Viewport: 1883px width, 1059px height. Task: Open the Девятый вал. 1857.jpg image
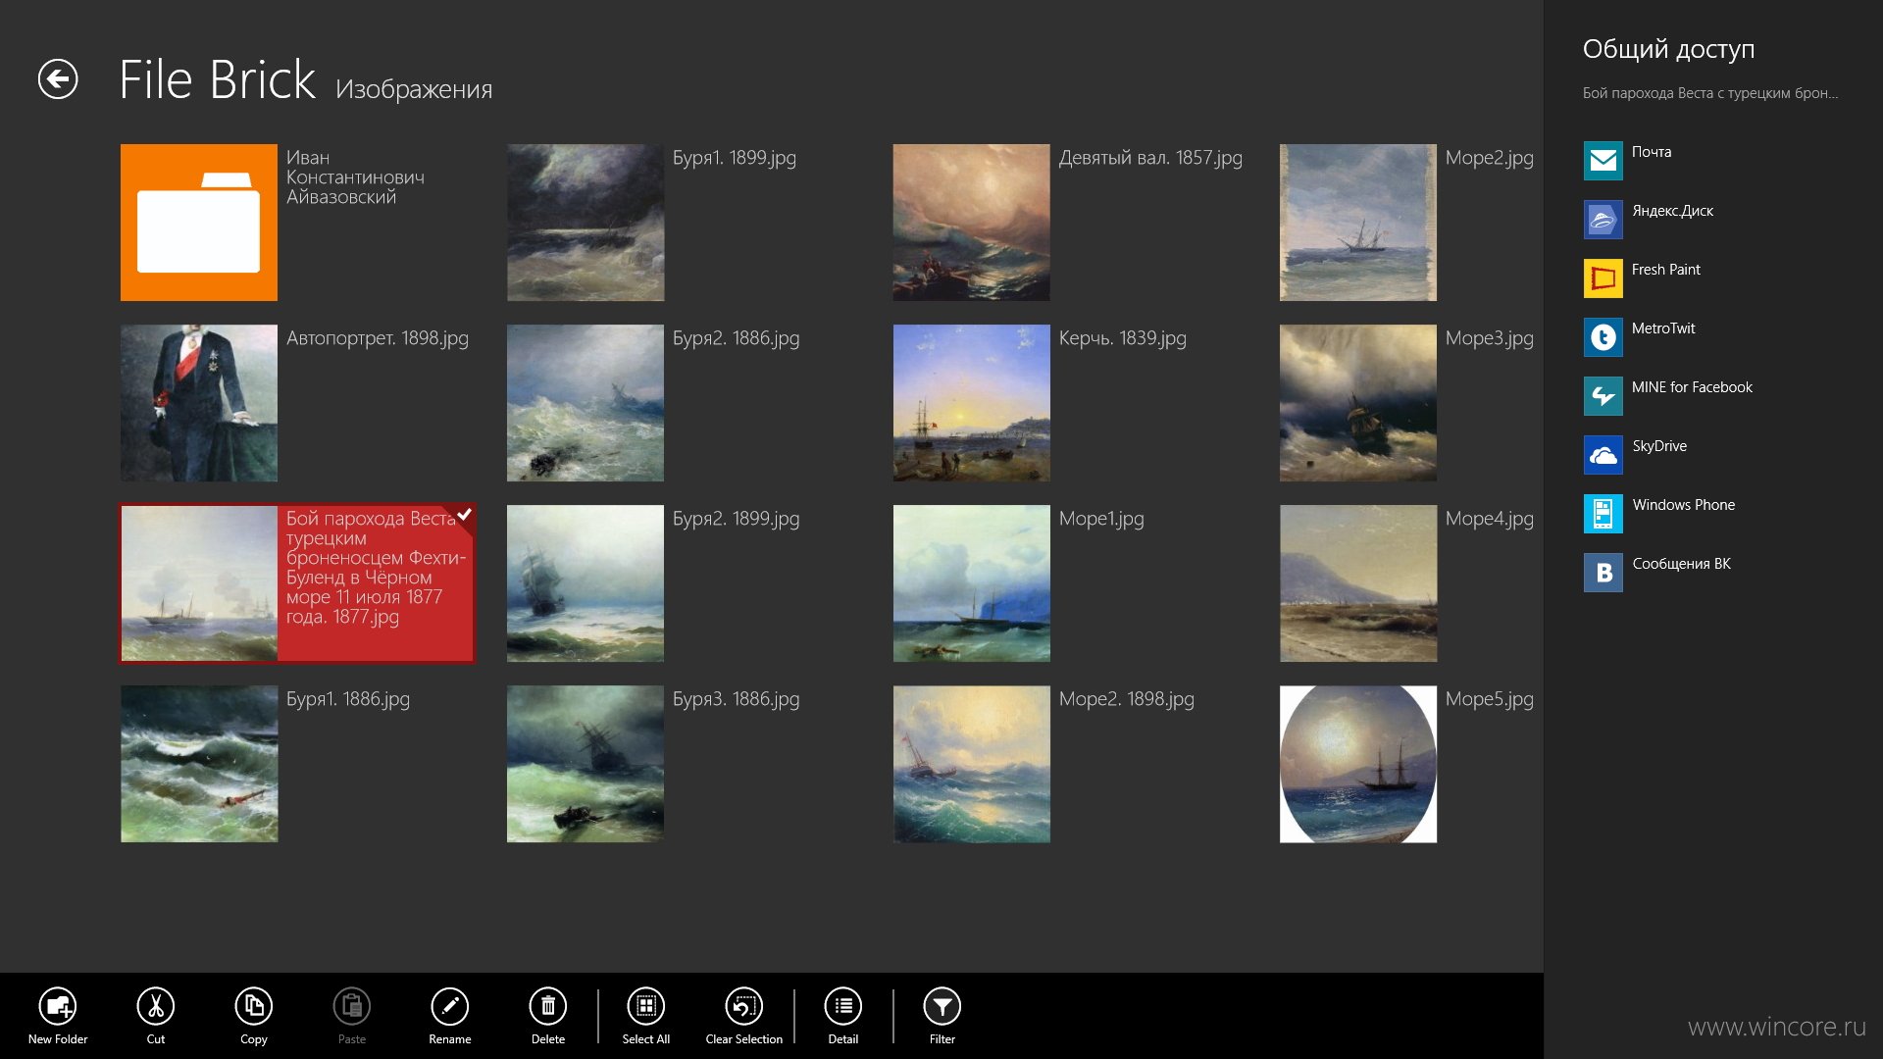(972, 223)
